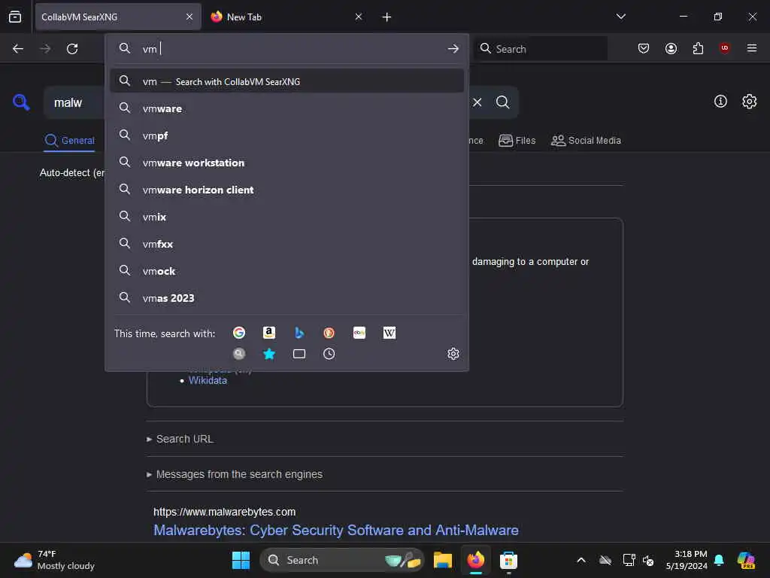The height and width of the screenshot is (578, 770).
Task: Open the Wikidata link
Action: tap(208, 380)
